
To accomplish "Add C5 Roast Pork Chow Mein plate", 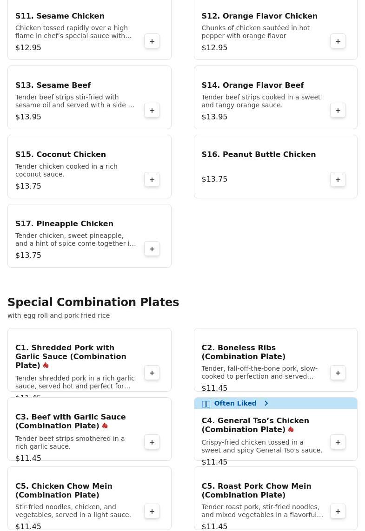I will tap(338, 511).
